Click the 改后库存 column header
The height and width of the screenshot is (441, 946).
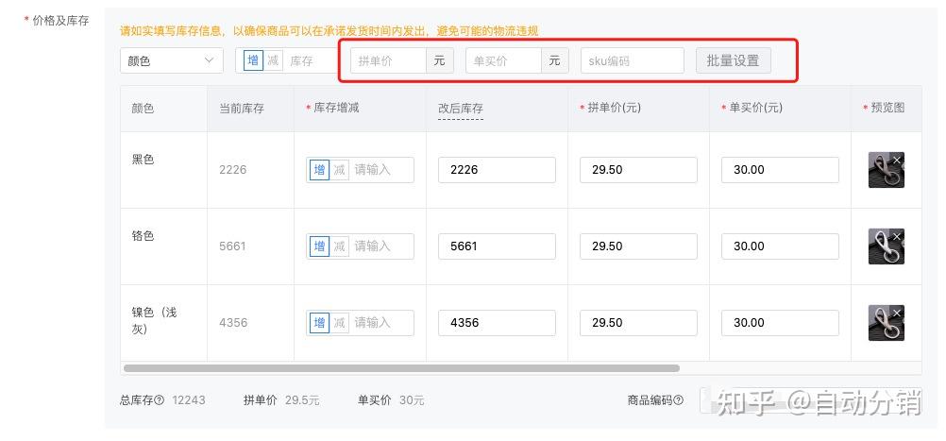coord(461,109)
